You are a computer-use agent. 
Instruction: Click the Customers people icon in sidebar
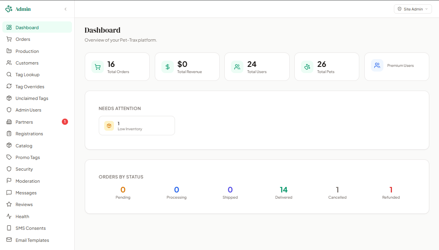(9, 63)
